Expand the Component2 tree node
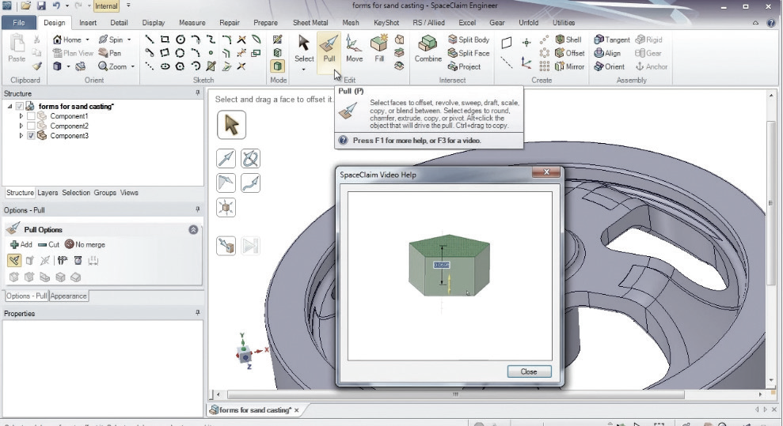 21,126
